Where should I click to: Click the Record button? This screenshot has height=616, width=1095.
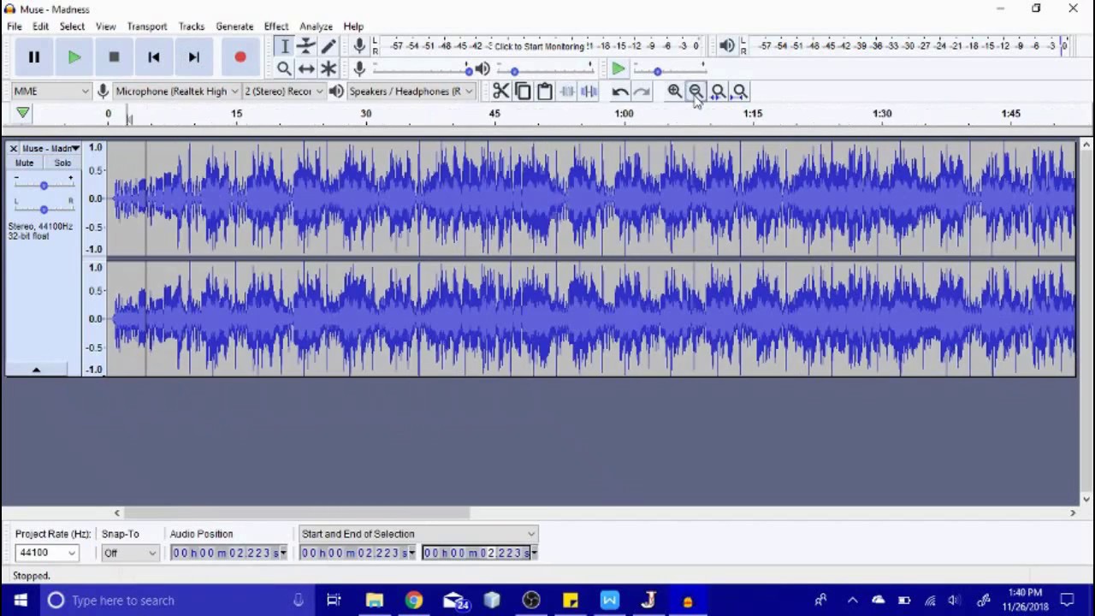[x=240, y=57]
